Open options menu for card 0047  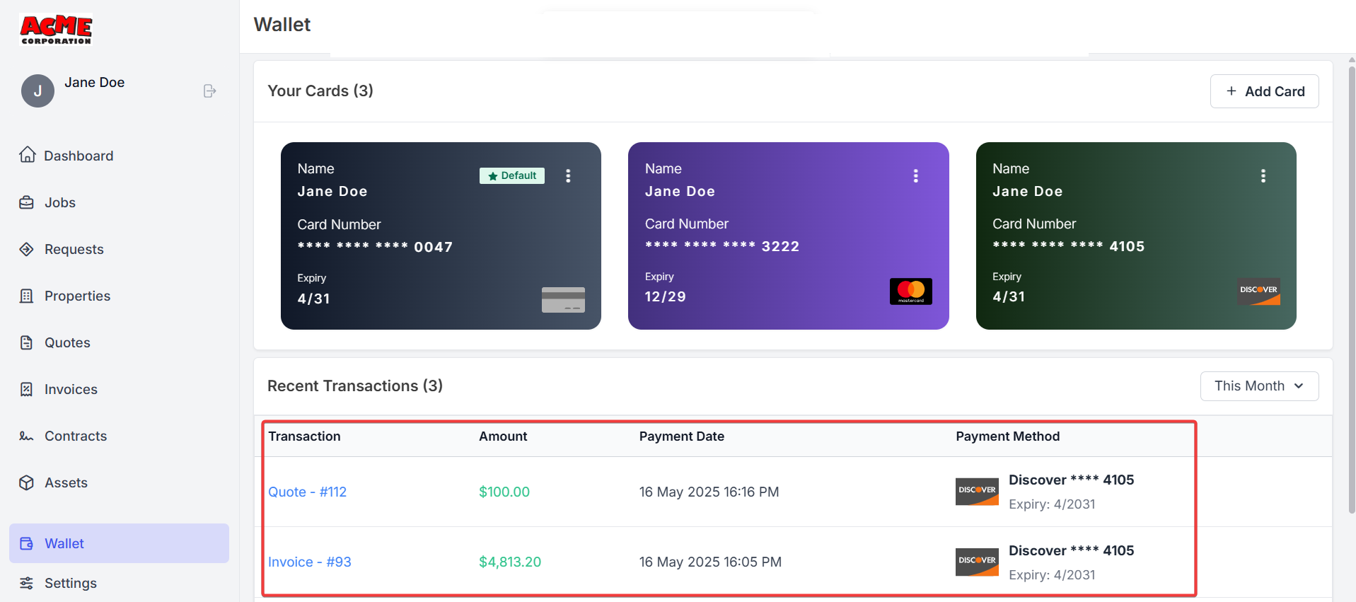coord(568,175)
